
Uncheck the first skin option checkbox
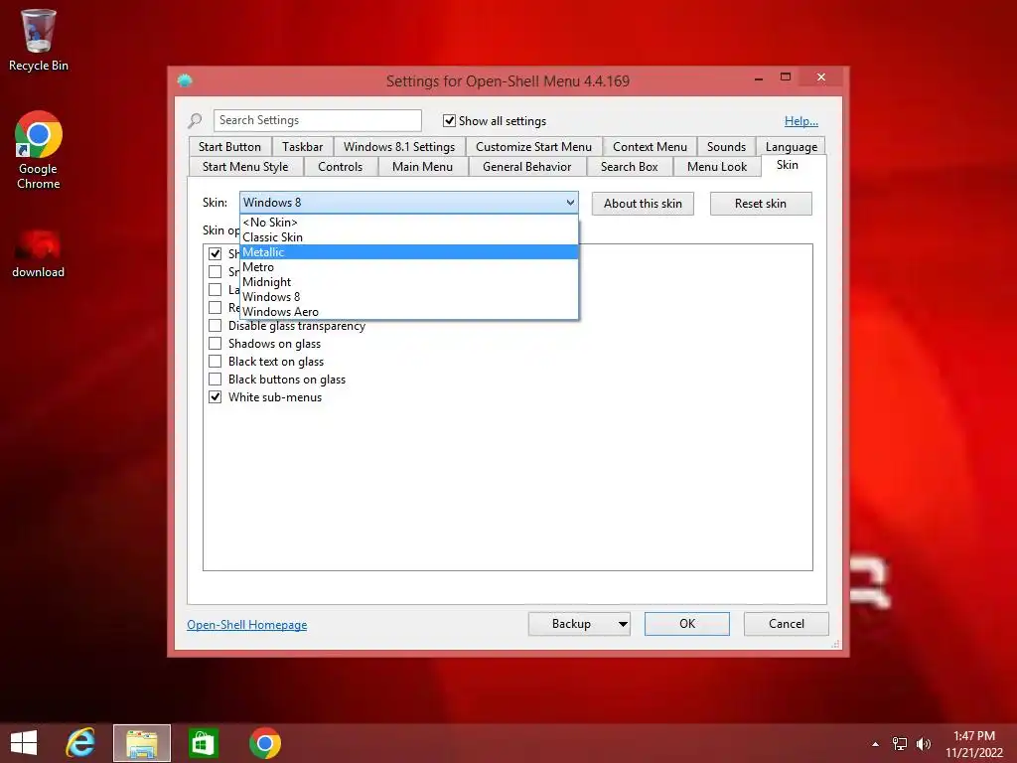215,253
